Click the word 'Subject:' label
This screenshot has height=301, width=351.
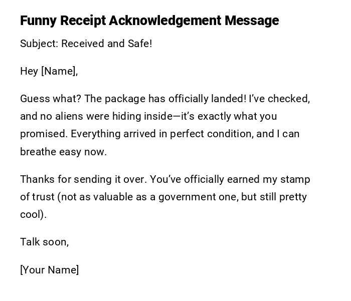39,44
